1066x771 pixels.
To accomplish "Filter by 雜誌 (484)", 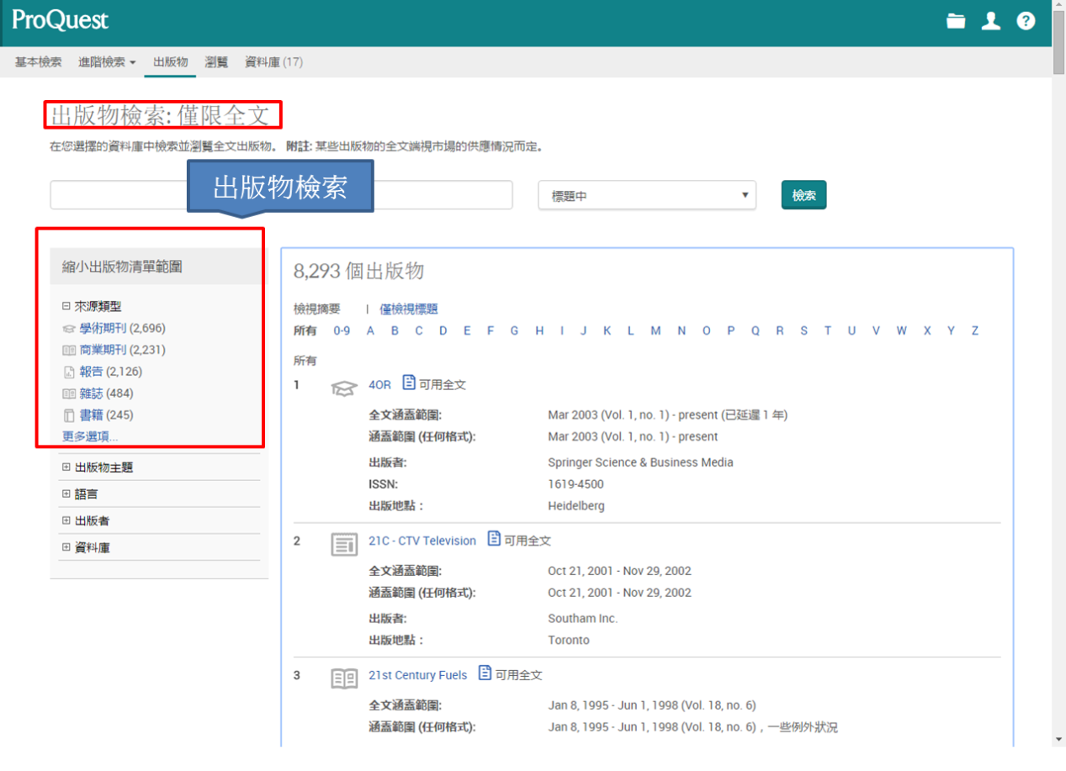I will (x=106, y=393).
